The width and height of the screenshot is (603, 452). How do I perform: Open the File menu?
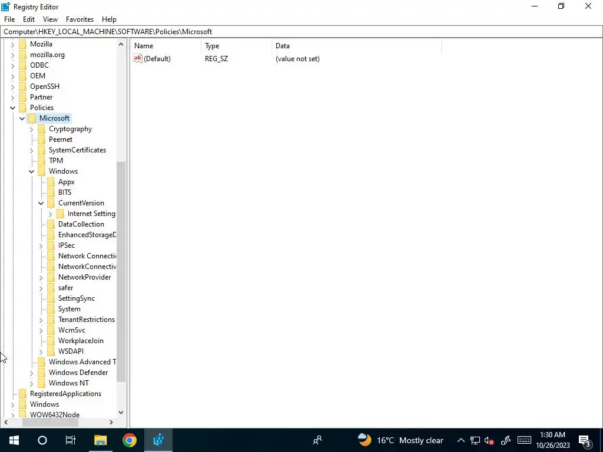click(9, 19)
